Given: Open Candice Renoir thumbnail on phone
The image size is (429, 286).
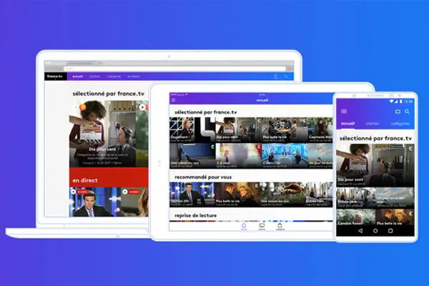Looking at the screenshot, I should tap(355, 217).
